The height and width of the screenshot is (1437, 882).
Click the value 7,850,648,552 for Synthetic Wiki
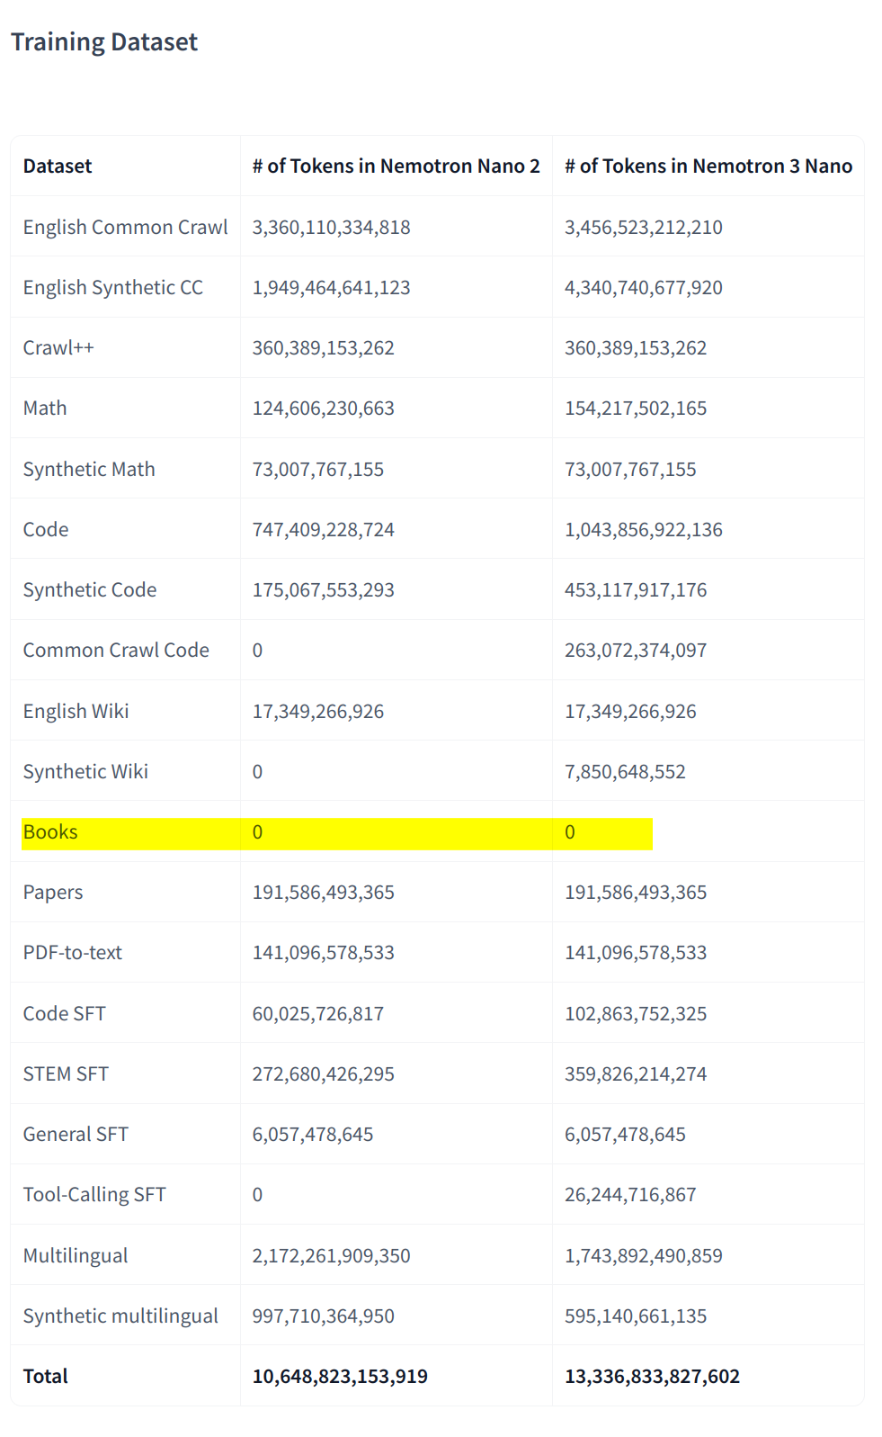[x=625, y=772]
